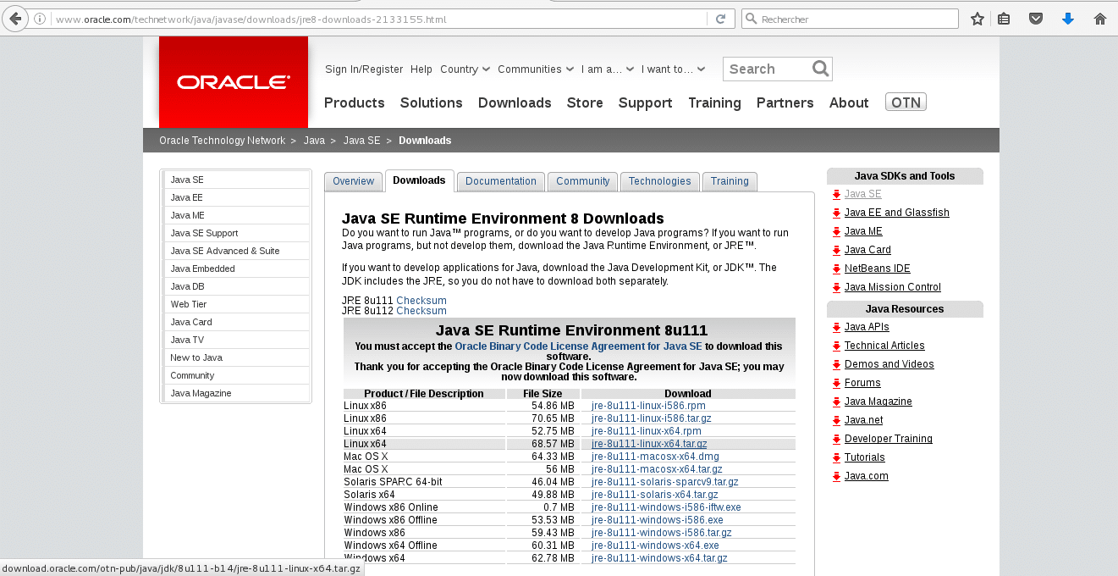The width and height of the screenshot is (1118, 576).
Task: Download jre-8u111-solaris-sparcv9.tar.gz
Action: [665, 482]
